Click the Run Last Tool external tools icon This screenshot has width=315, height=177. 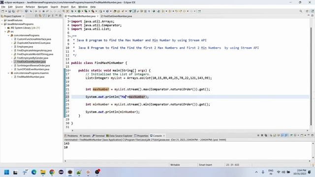[93, 11]
